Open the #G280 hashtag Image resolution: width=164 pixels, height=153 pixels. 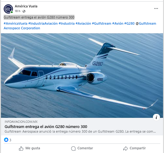coord(129,23)
